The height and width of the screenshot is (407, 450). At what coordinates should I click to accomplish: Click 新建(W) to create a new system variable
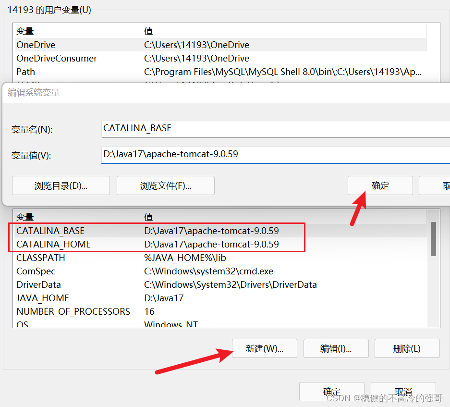[x=264, y=348]
